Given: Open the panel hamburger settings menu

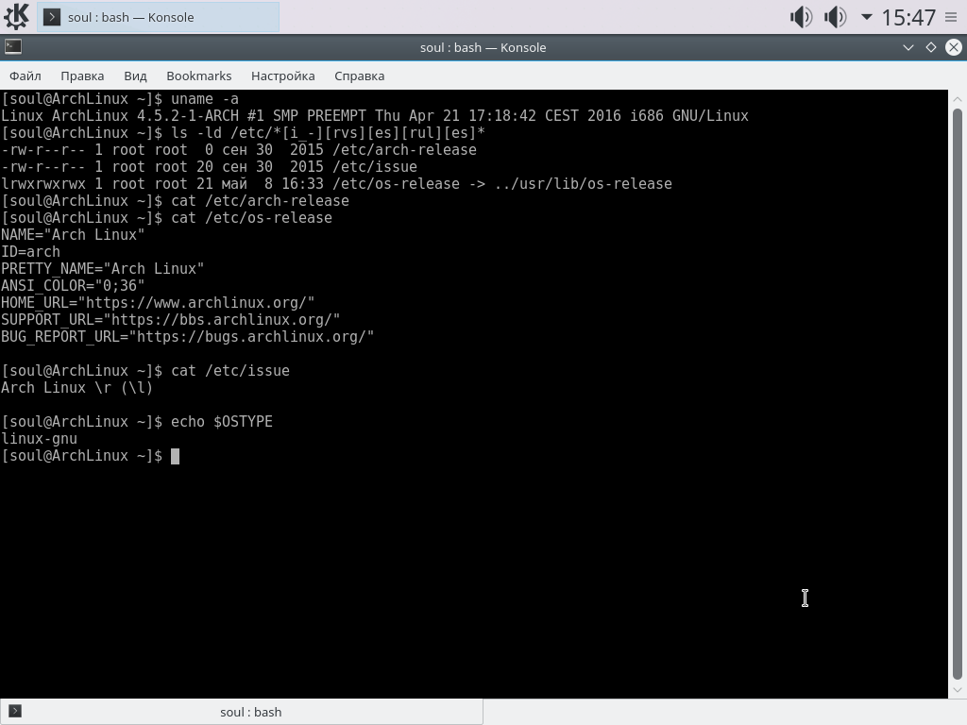Looking at the screenshot, I should (x=951, y=17).
